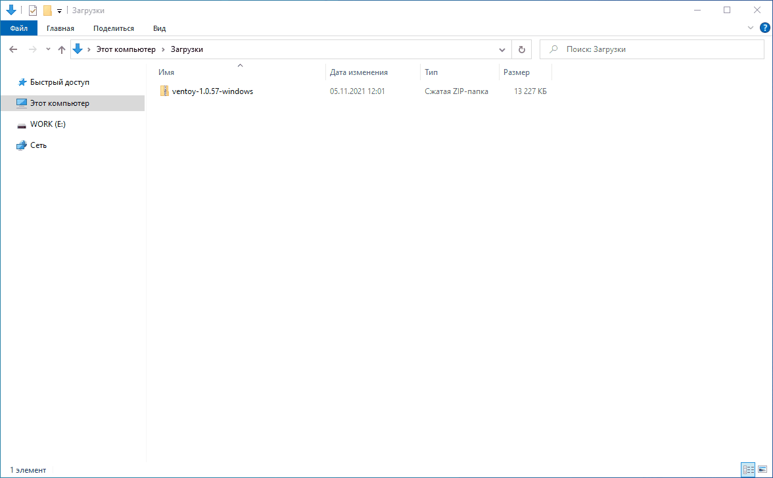Viewport: 773px width, 478px height.
Task: Open the Customize Quick Access Toolbar dropdown
Action: [x=59, y=11]
